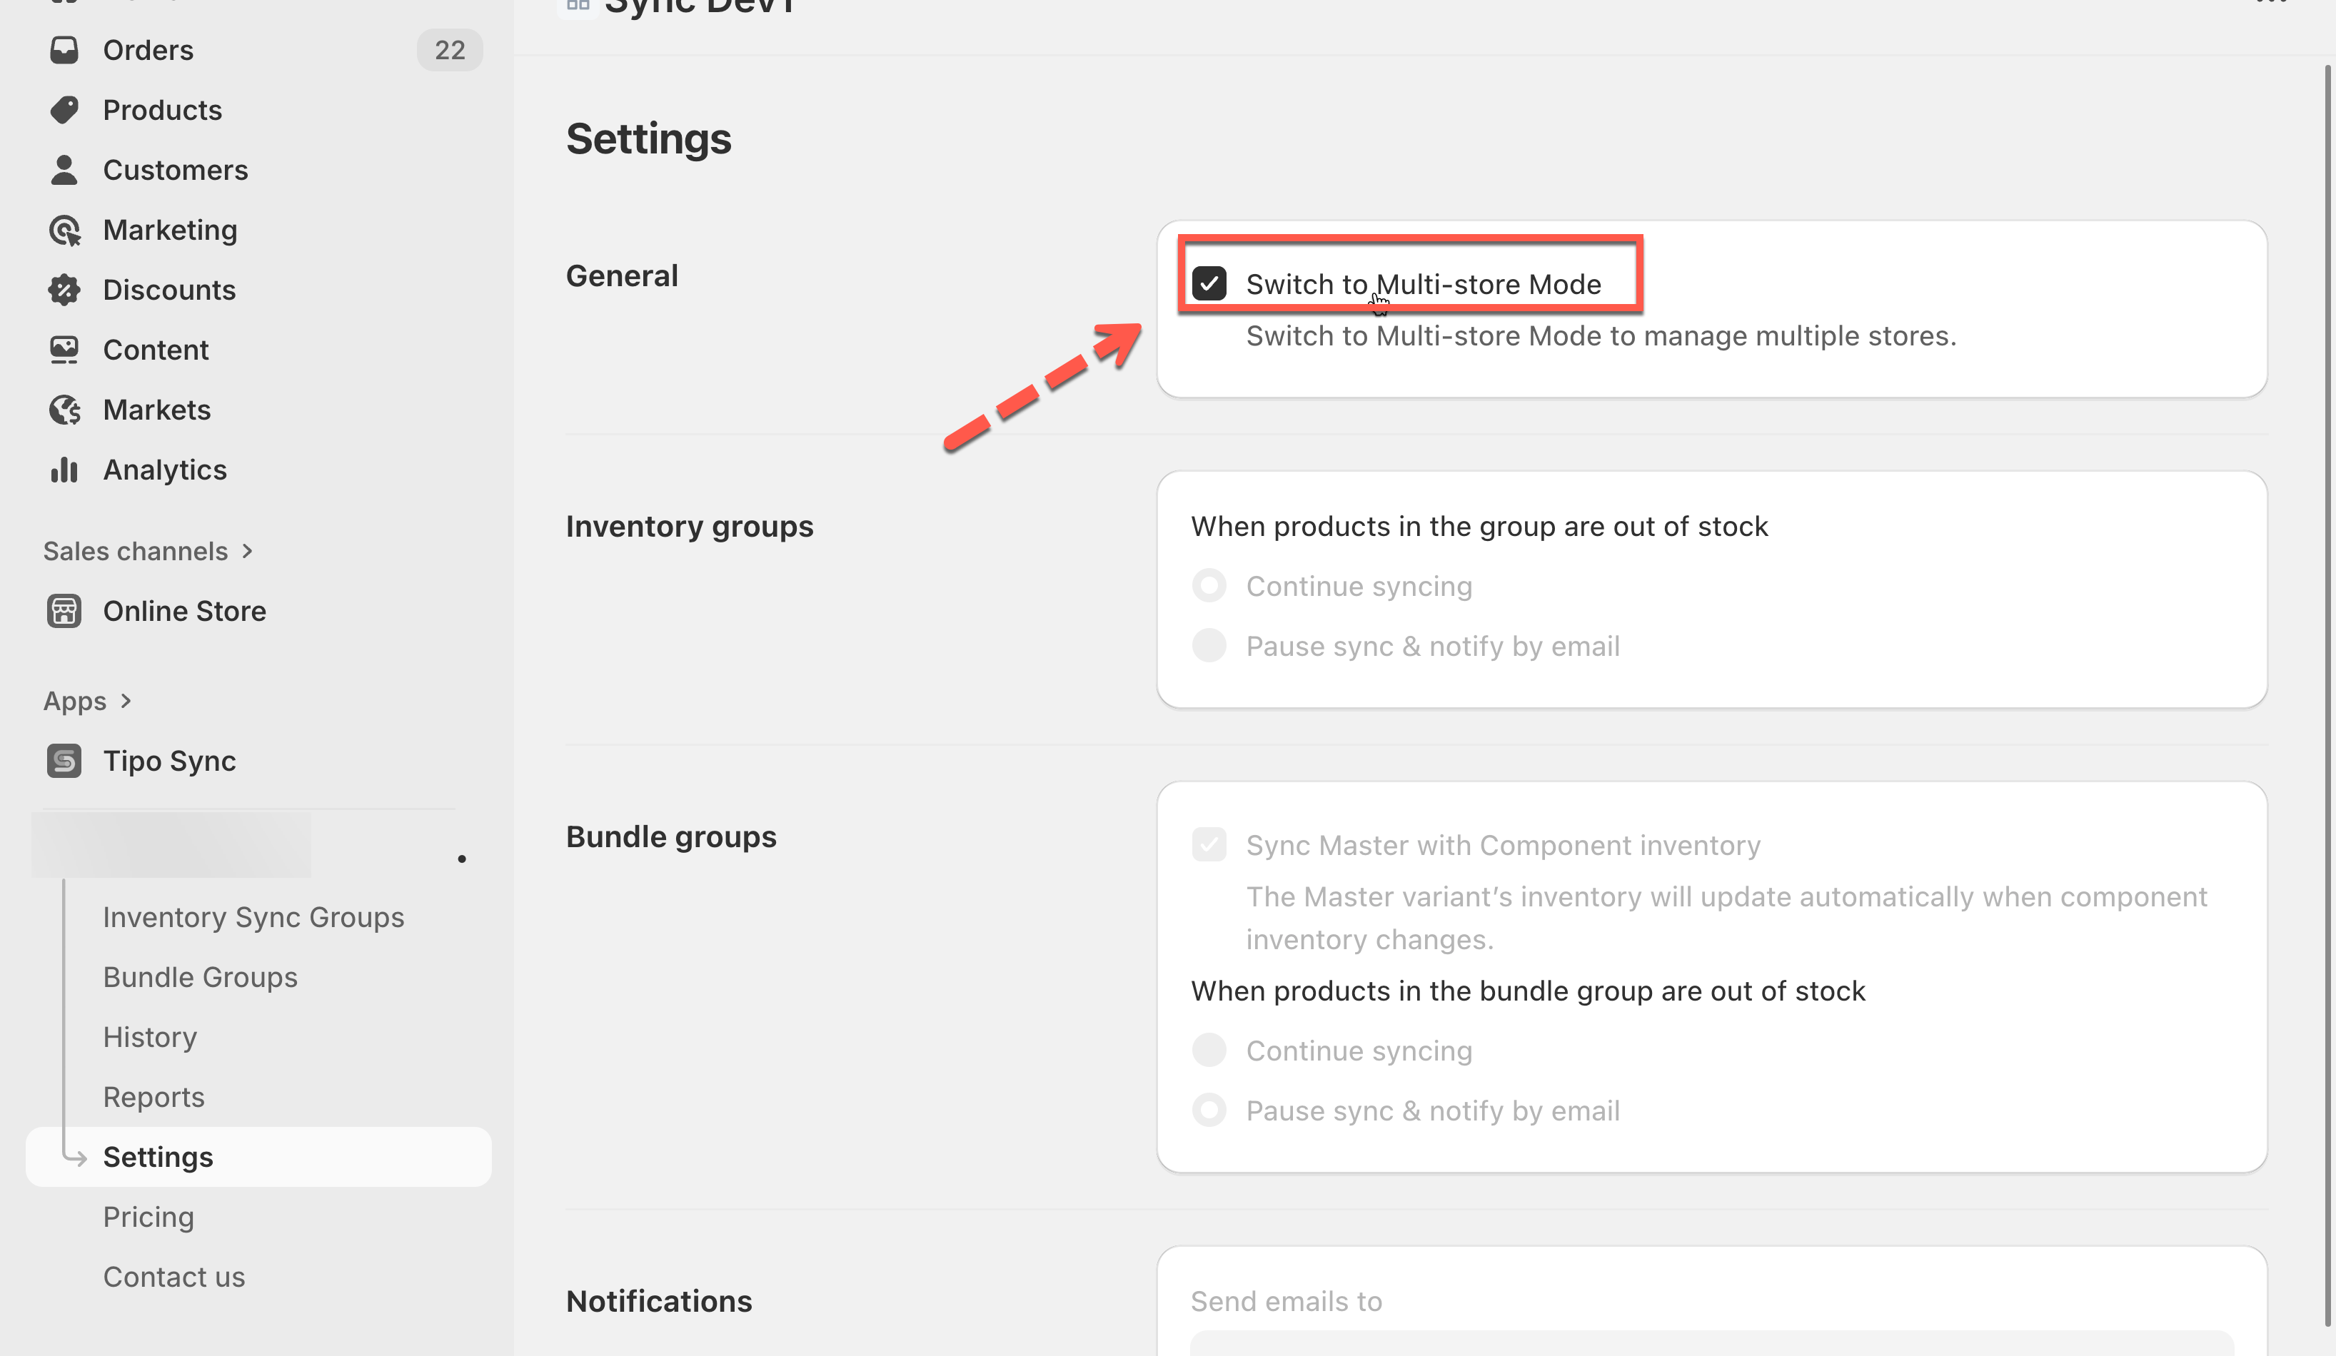Open the Contact us link
Image resolution: width=2336 pixels, height=1356 pixels.
pyautogui.click(x=174, y=1277)
